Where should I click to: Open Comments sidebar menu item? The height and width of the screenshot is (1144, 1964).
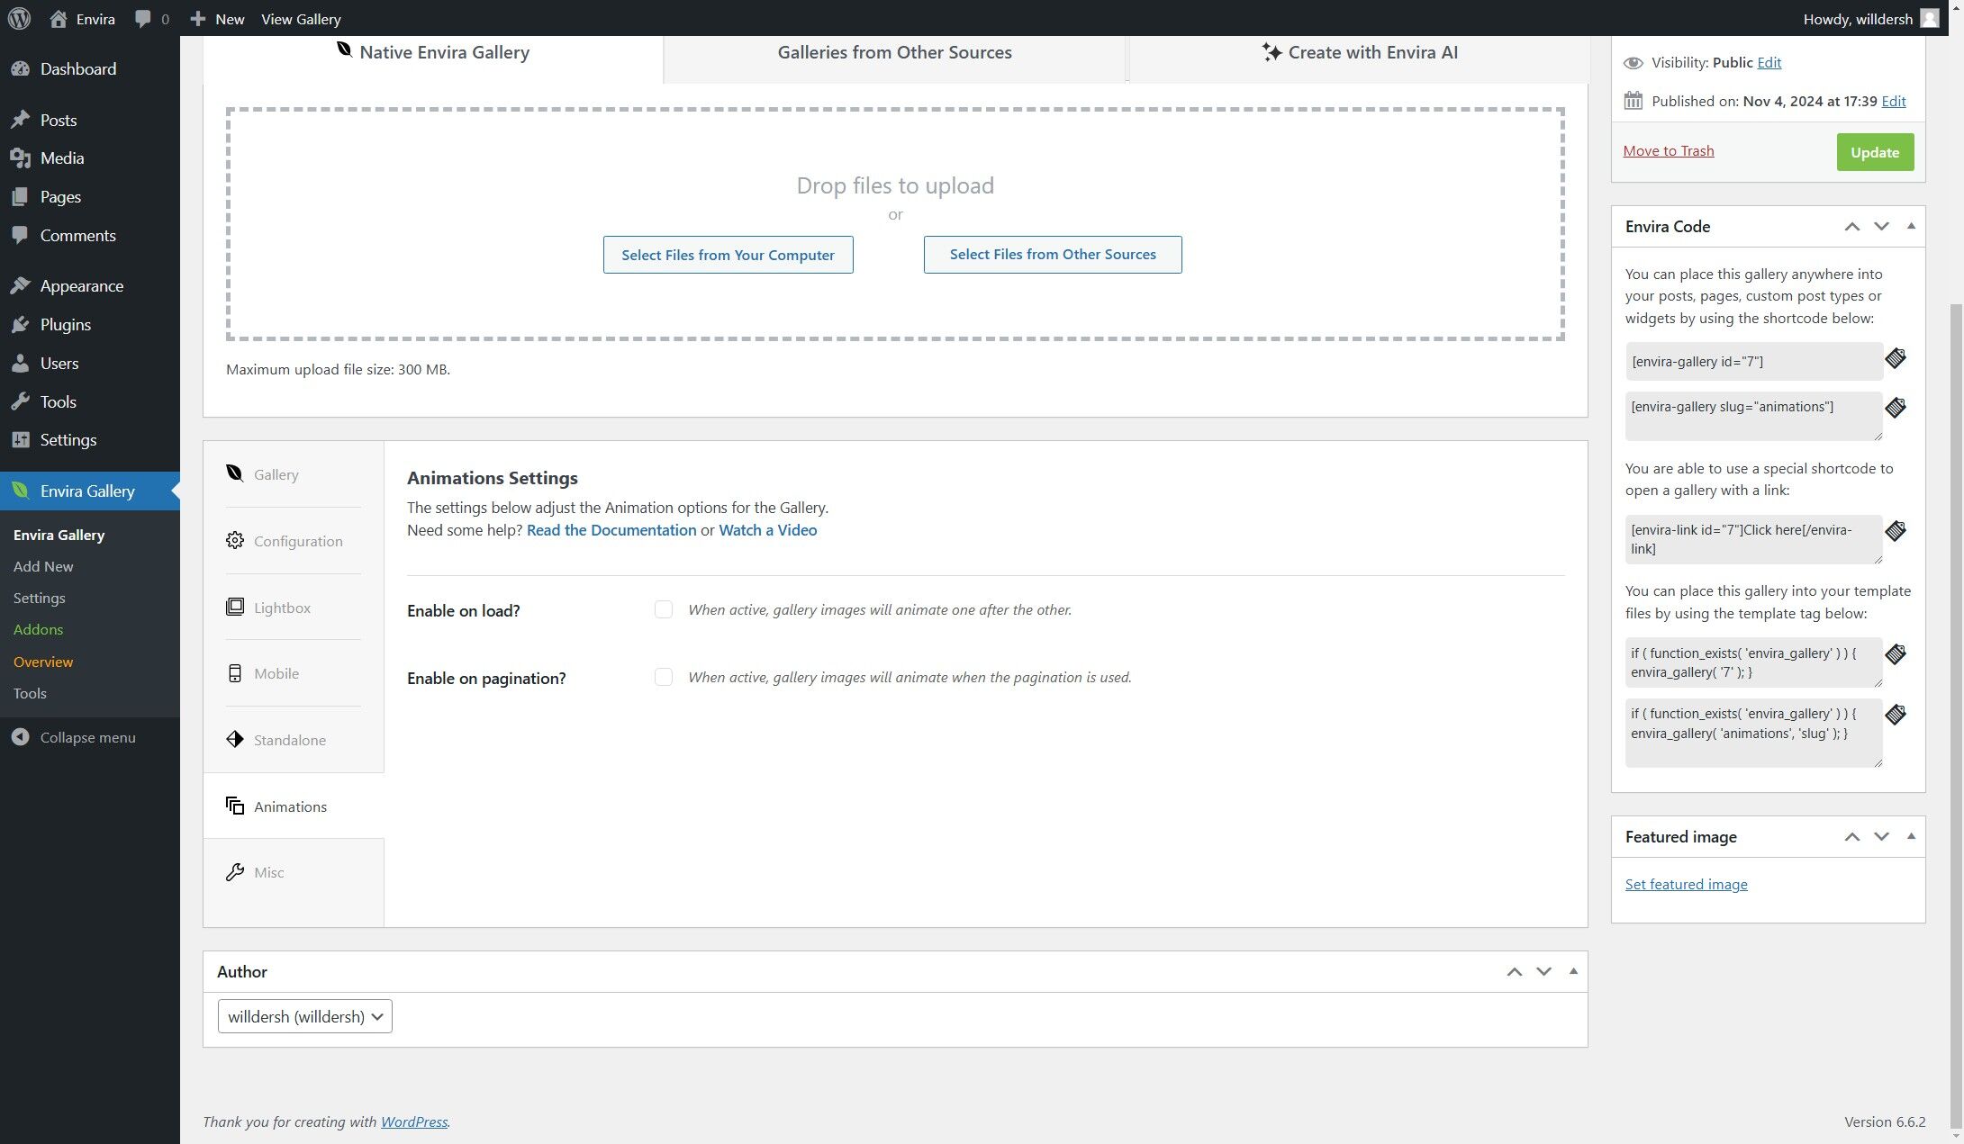pos(90,235)
